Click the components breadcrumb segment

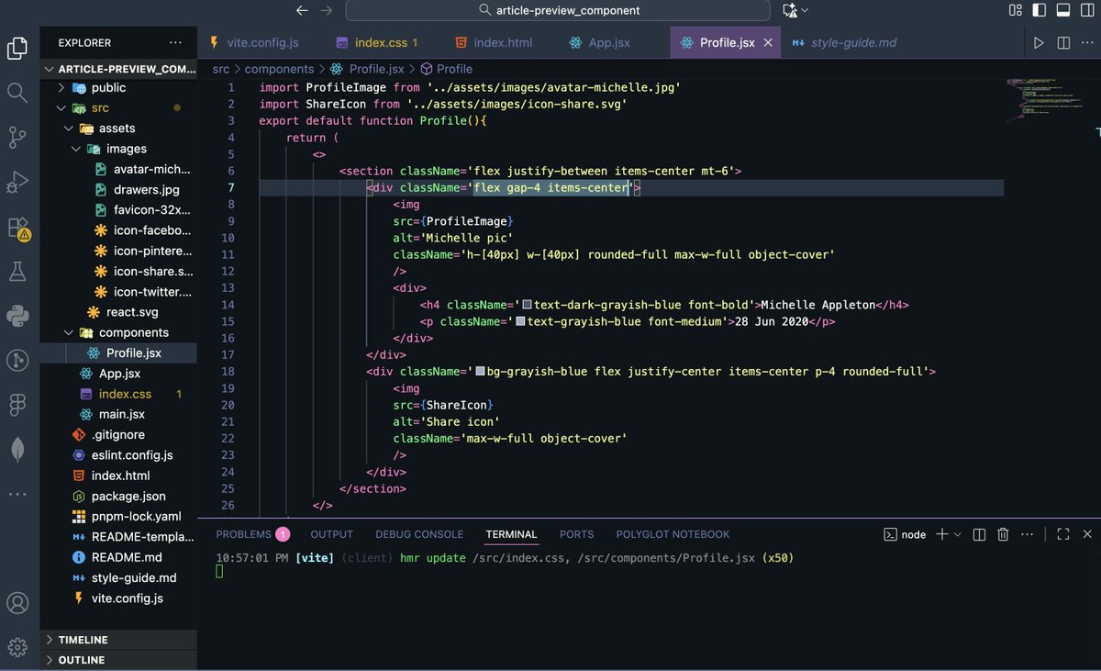pyautogui.click(x=279, y=69)
